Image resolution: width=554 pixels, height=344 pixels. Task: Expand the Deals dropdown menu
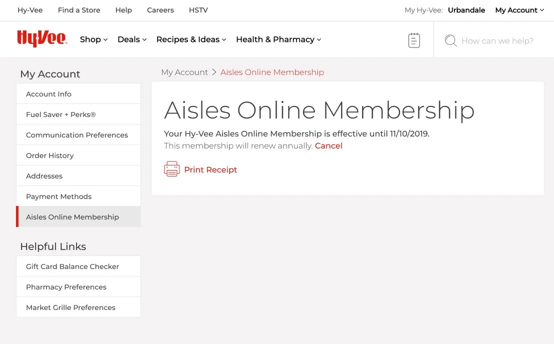tap(132, 39)
